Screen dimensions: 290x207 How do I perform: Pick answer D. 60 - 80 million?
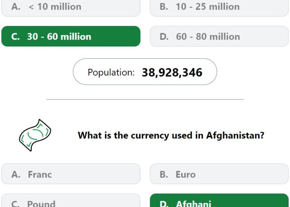pos(219,36)
